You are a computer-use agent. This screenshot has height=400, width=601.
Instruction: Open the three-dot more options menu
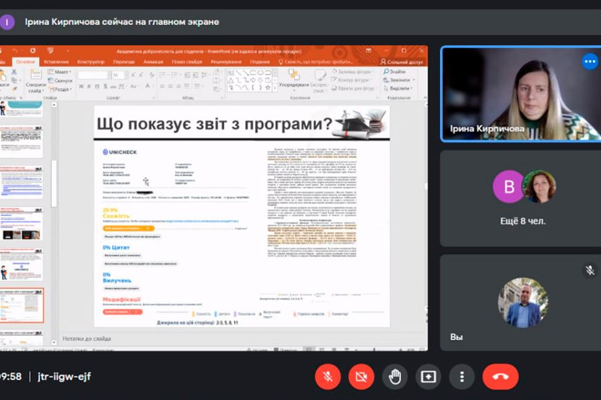click(462, 377)
